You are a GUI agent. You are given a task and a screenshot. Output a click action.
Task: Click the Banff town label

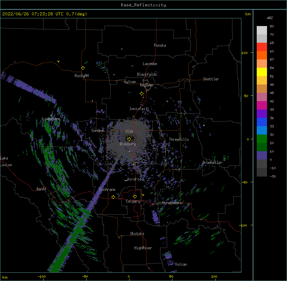pos(41,189)
